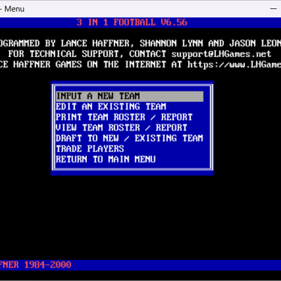This screenshot has height=281, width=281.
Task: Click the 1984-2000 copyright text
Action: point(48,265)
